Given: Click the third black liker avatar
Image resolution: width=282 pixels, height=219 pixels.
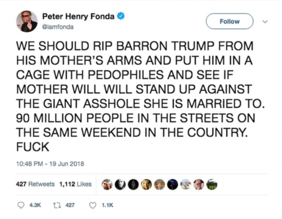Looking at the screenshot, I should point(133,184).
